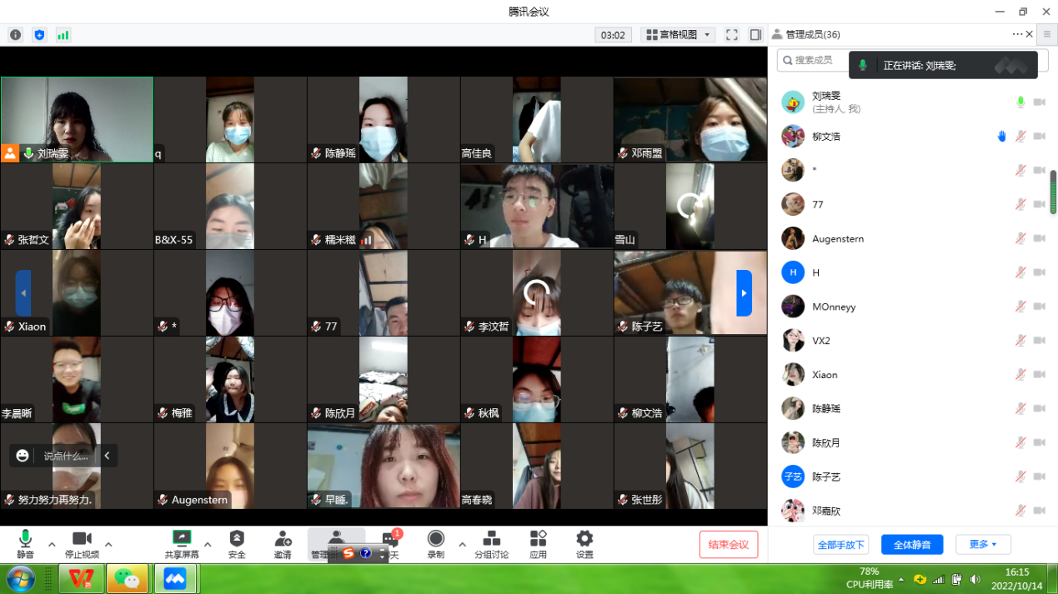This screenshot has width=1058, height=594.
Task: Open the meeting info icon
Action: pos(15,35)
